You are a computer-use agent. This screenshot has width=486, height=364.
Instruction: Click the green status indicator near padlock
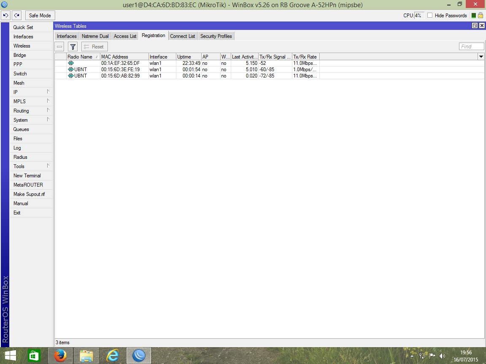click(x=474, y=16)
